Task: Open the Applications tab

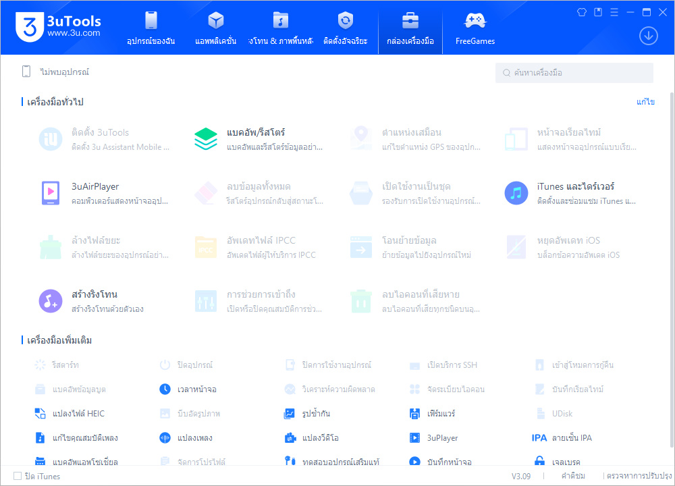Action: [216, 28]
